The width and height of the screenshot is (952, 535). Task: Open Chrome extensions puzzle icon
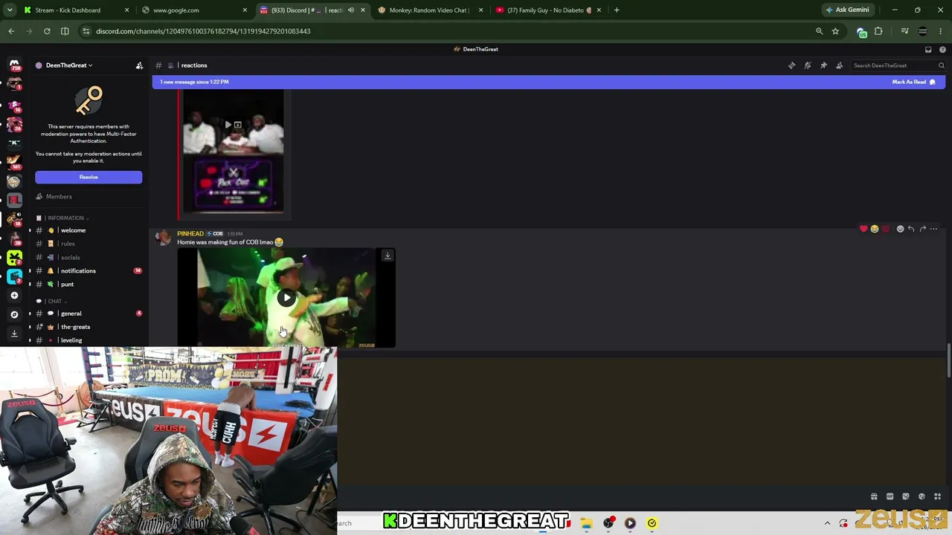coord(878,31)
